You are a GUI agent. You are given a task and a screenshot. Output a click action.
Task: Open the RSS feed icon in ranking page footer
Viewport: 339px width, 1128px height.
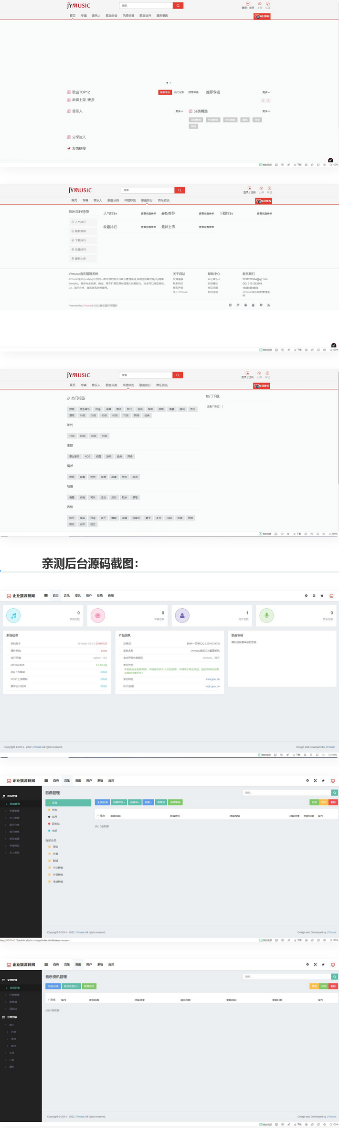268,305
